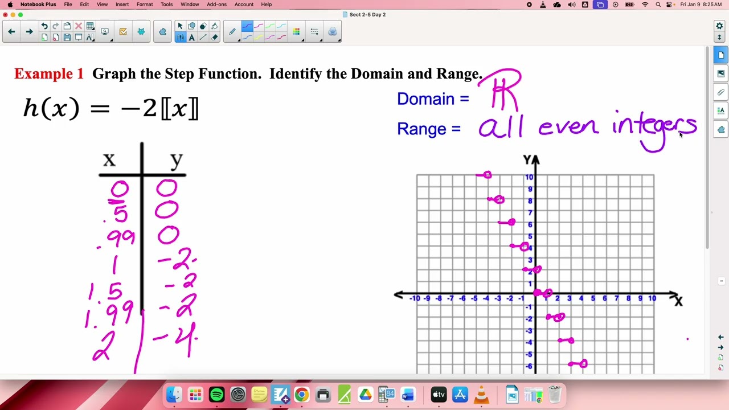729x410 pixels.
Task: Choose the selected blue pen style
Action: pos(247,26)
